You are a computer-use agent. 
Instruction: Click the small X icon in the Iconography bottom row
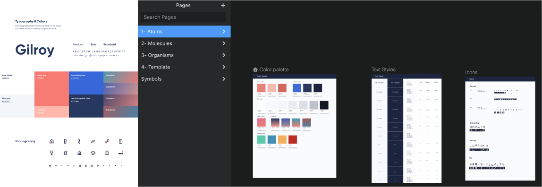[x=74, y=166]
